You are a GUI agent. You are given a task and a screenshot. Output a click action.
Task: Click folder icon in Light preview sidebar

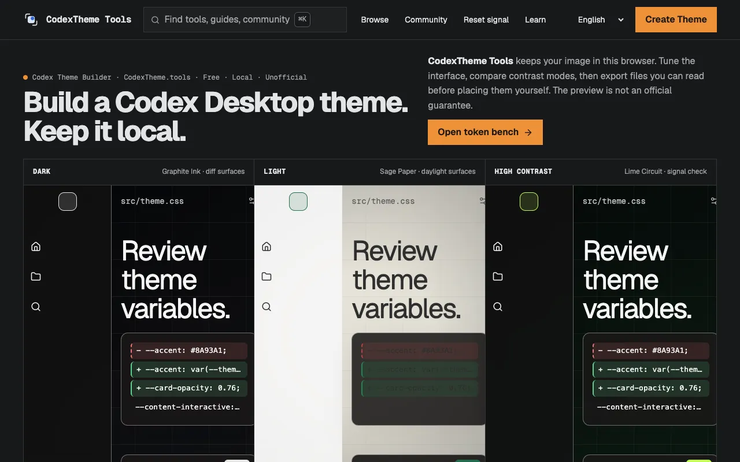click(267, 277)
